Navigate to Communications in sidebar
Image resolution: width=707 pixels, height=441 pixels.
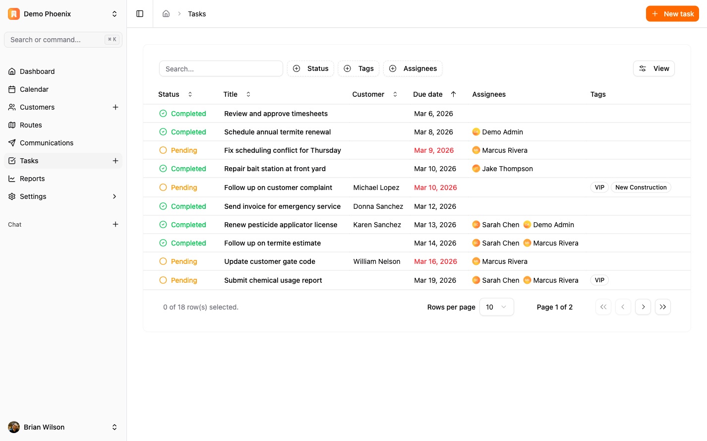coord(47,143)
